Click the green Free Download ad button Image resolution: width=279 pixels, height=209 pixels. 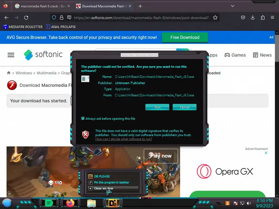[185, 37]
